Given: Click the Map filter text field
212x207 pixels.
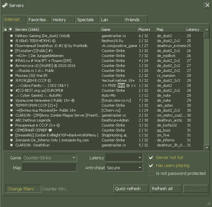Looking at the screenshot, I should [x=50, y=168].
